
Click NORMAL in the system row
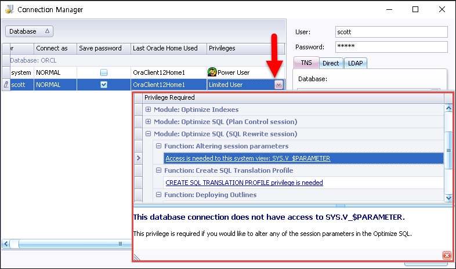click(x=48, y=72)
